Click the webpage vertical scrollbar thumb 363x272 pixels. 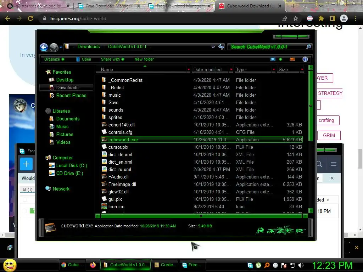pyautogui.click(x=360, y=159)
